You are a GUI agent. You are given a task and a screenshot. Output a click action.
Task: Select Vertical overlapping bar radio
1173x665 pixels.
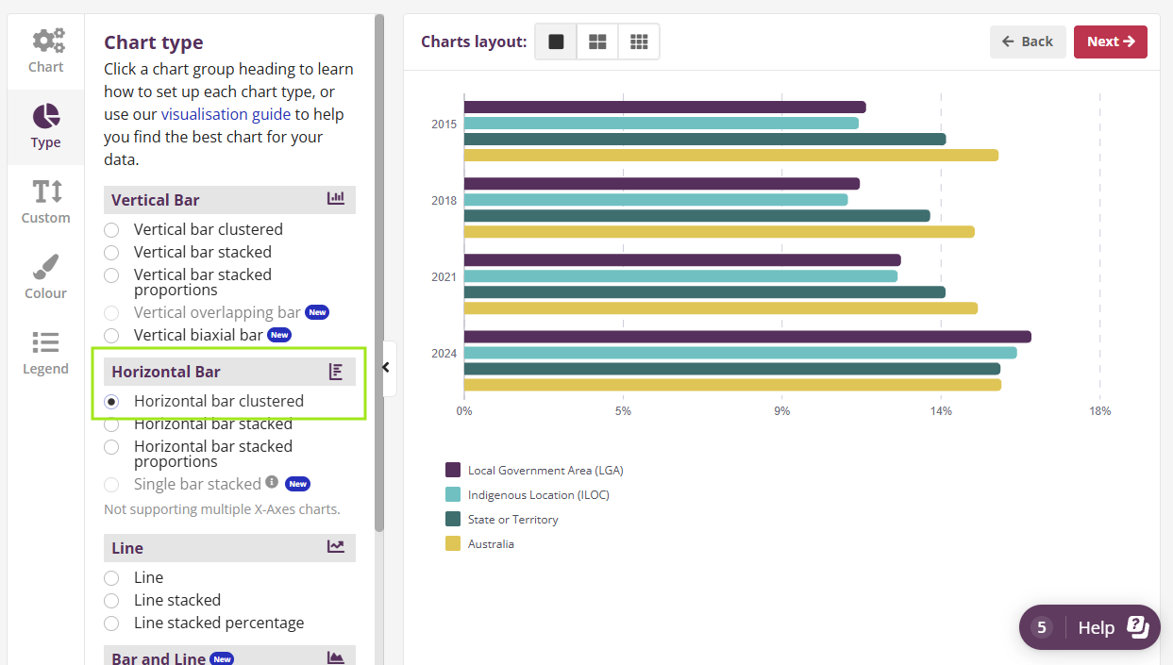click(x=111, y=313)
